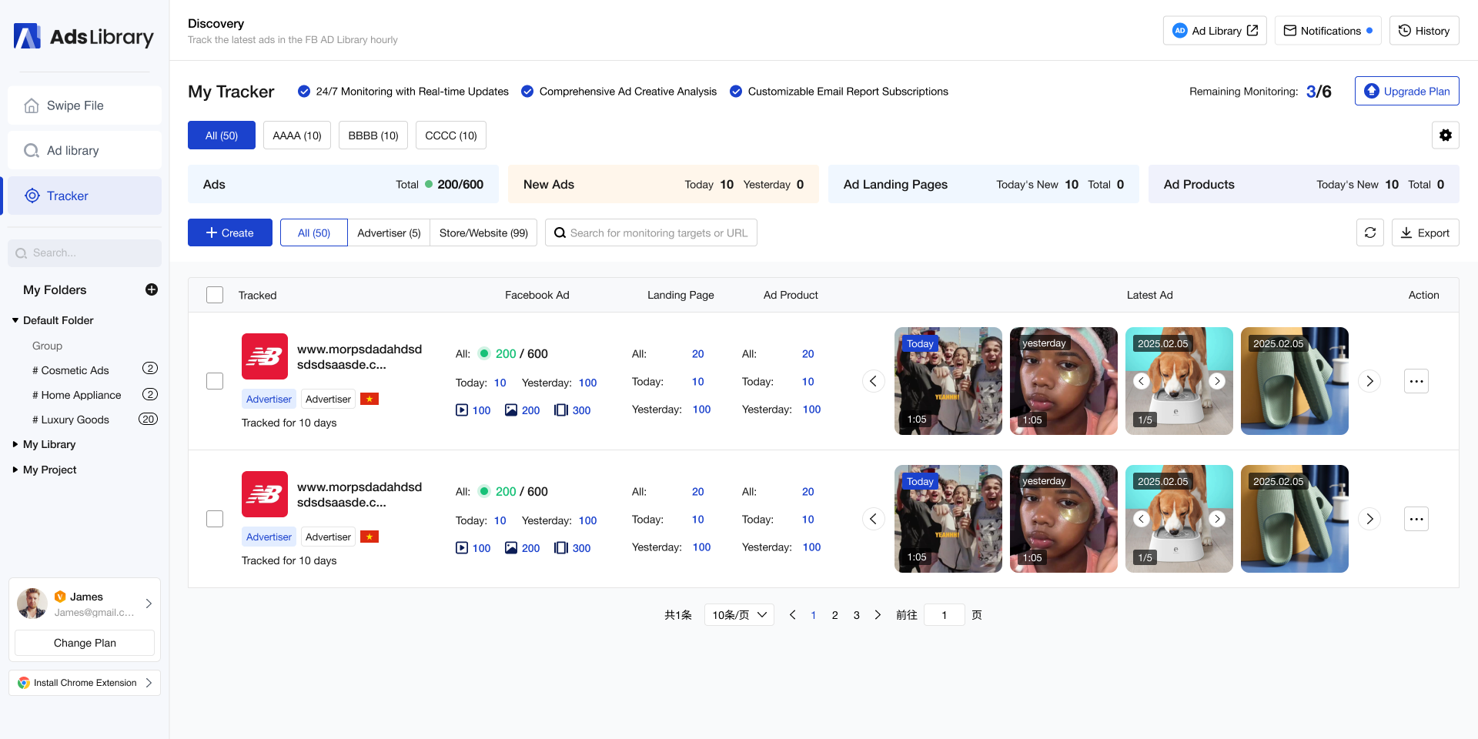Check the first tracked advertiser row
1478x739 pixels.
tap(215, 381)
